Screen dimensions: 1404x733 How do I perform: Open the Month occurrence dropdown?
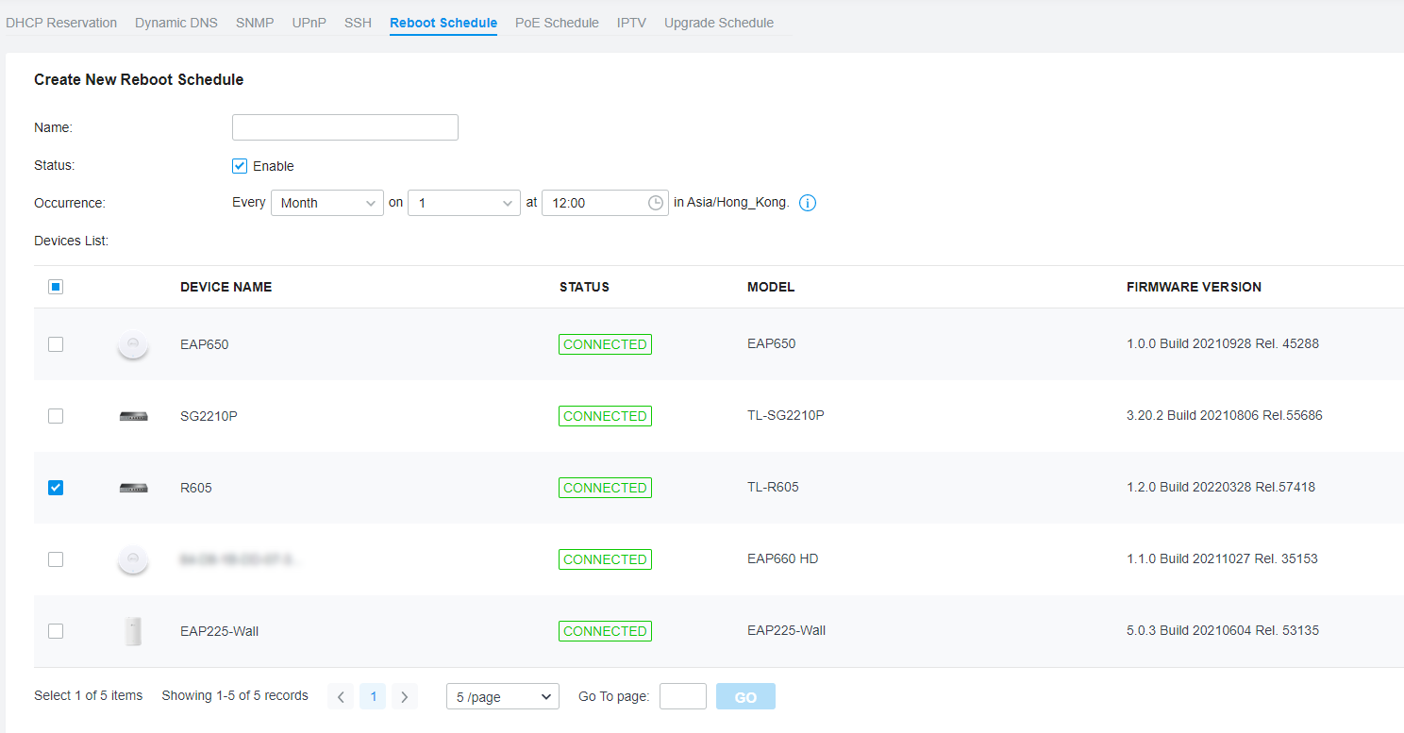[x=326, y=202]
